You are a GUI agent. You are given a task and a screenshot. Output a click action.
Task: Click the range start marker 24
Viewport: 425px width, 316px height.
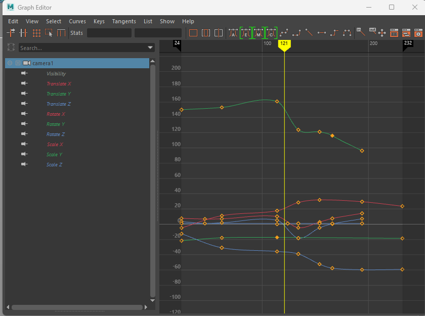point(177,45)
